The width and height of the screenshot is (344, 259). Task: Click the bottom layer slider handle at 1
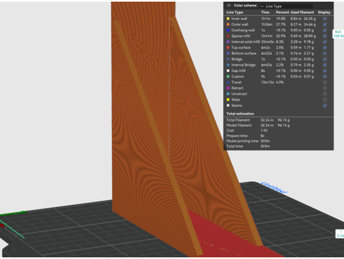[x=338, y=233]
